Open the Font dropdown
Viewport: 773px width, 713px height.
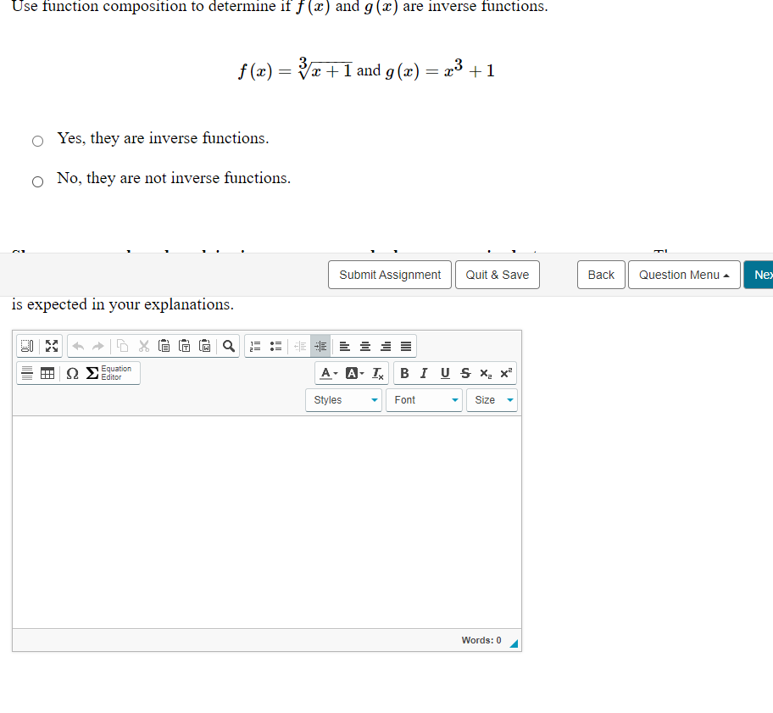424,400
